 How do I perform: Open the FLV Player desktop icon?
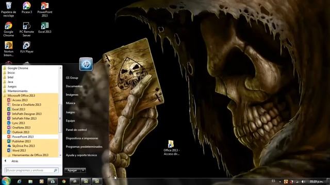point(27,47)
